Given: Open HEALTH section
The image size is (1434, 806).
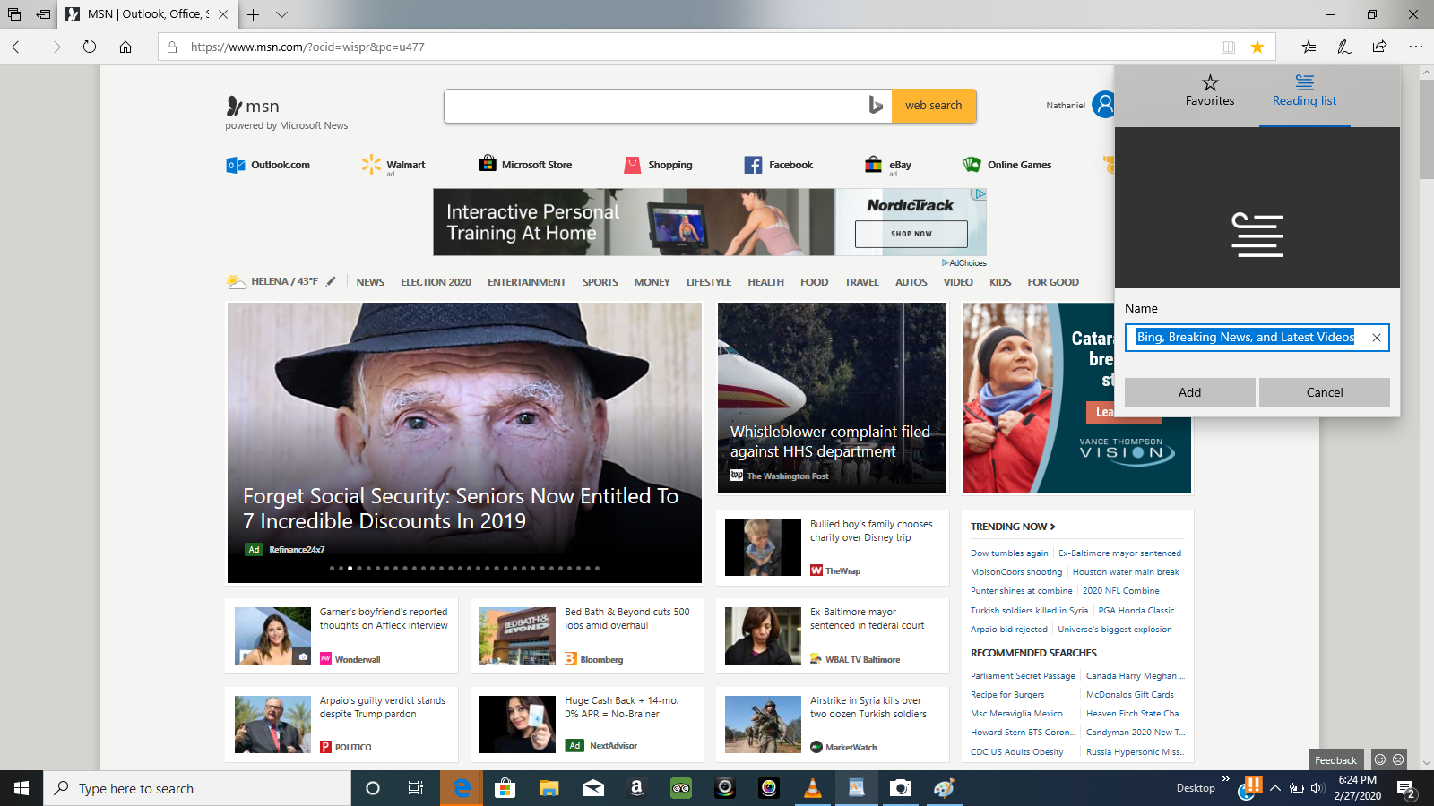Looking at the screenshot, I should pos(765,282).
